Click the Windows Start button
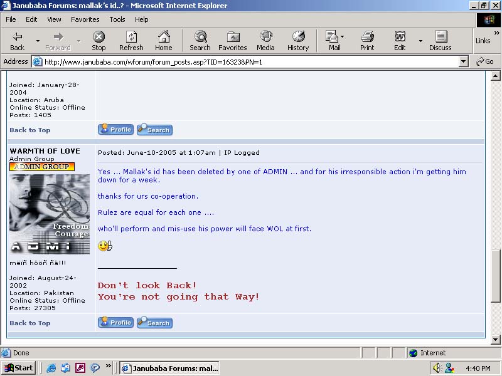Image resolution: width=502 pixels, height=376 pixels. (19, 368)
